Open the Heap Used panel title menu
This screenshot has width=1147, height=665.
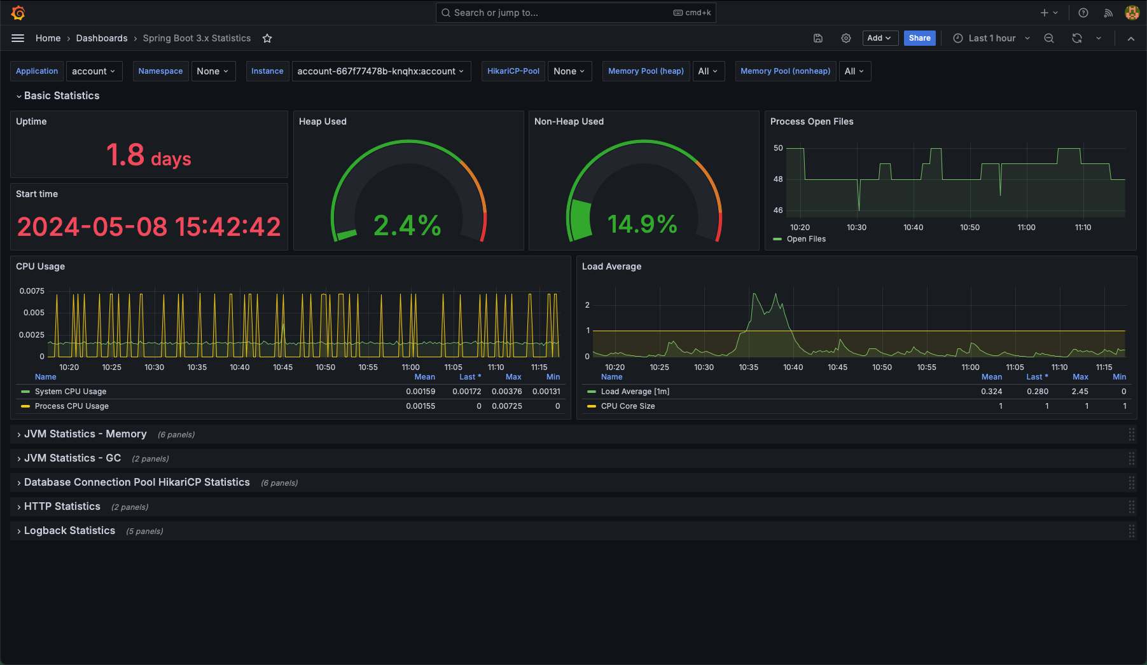[323, 121]
